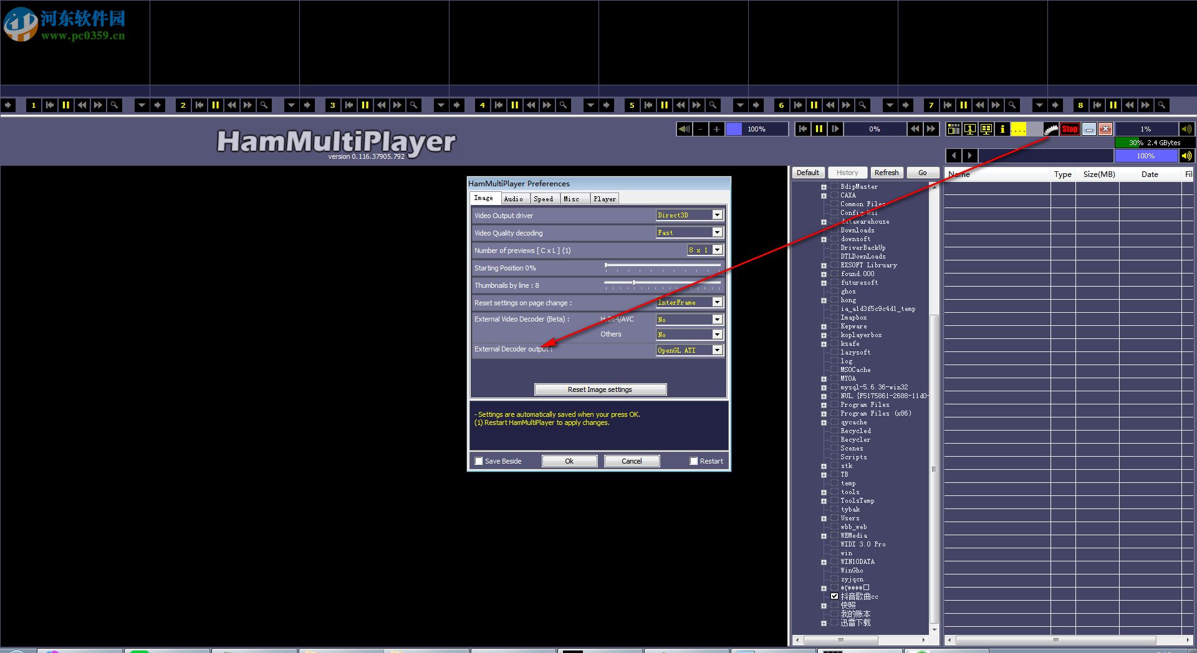Click the 0% global position bar

click(x=875, y=129)
